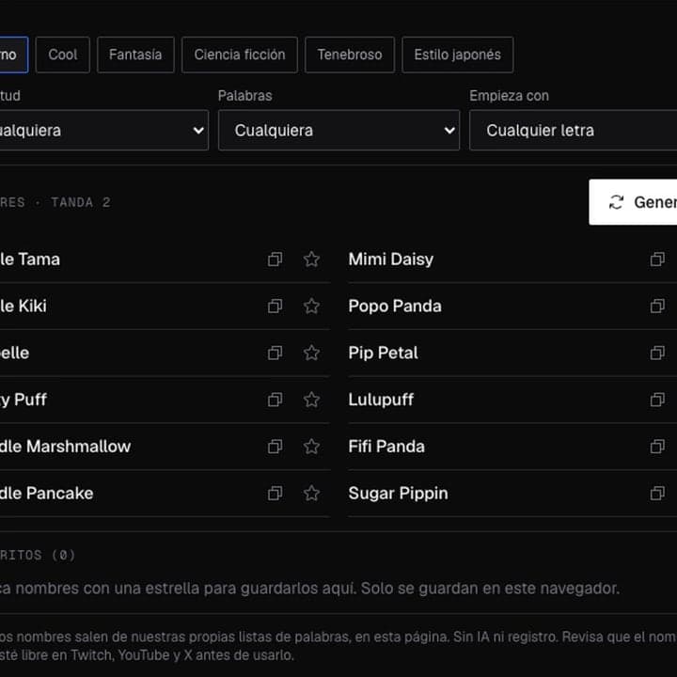Favorite the name ending in 'le Kiki'
Viewport: 677px width, 677px height.
tap(311, 307)
